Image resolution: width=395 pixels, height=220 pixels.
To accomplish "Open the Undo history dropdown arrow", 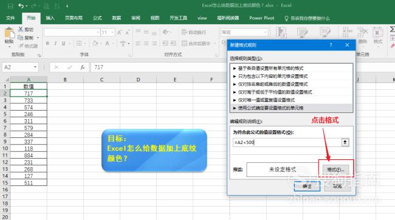I will coord(27,6).
